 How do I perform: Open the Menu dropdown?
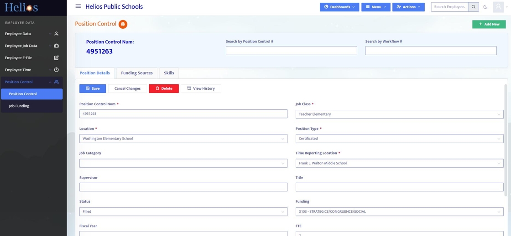click(376, 7)
